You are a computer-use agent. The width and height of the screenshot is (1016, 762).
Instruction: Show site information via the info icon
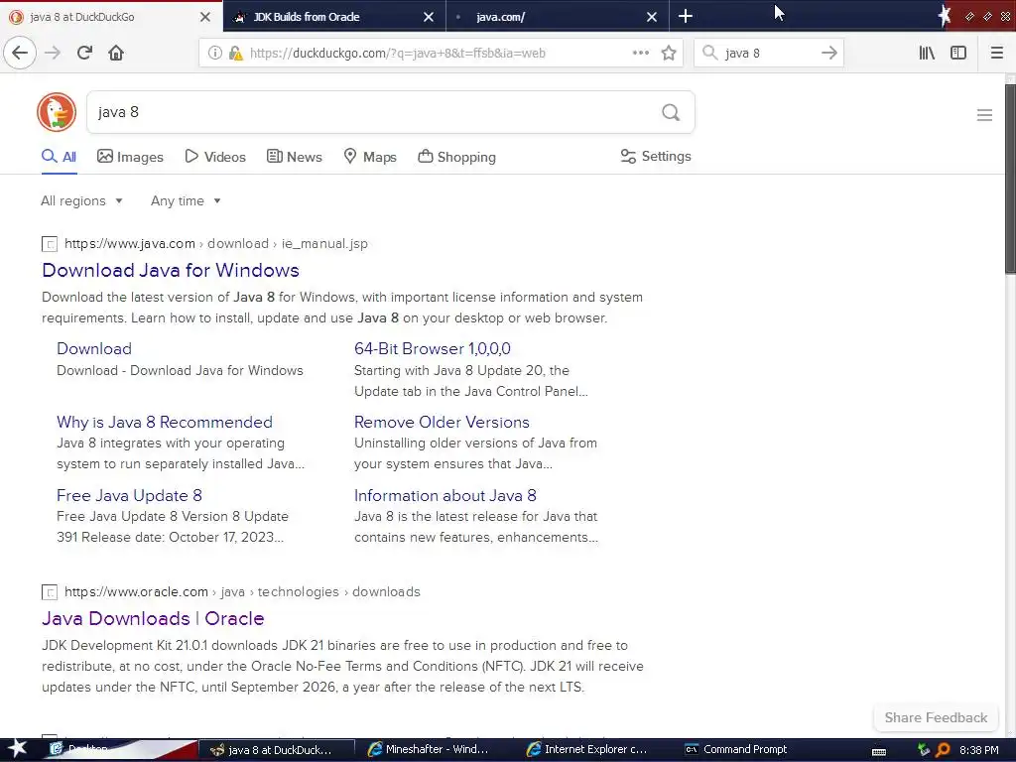pyautogui.click(x=214, y=54)
